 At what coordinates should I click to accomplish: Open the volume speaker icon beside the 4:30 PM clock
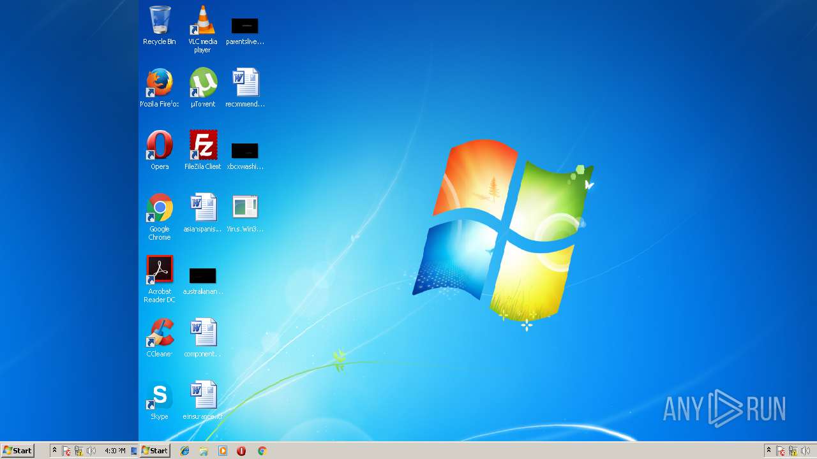click(x=91, y=451)
